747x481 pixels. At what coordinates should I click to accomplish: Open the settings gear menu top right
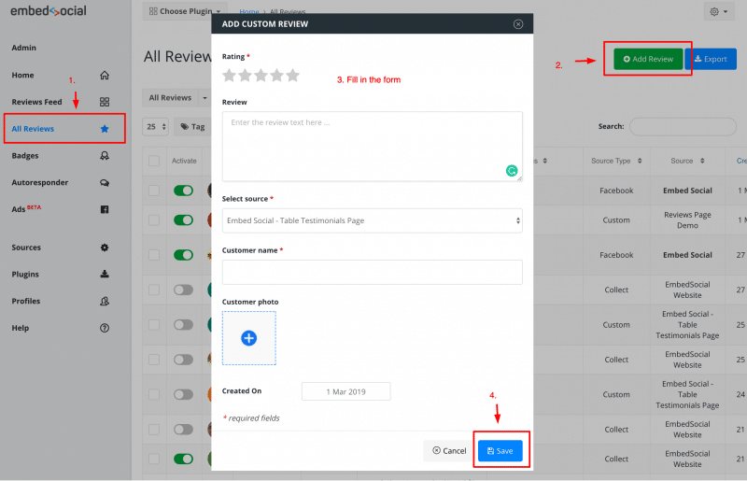pos(718,11)
